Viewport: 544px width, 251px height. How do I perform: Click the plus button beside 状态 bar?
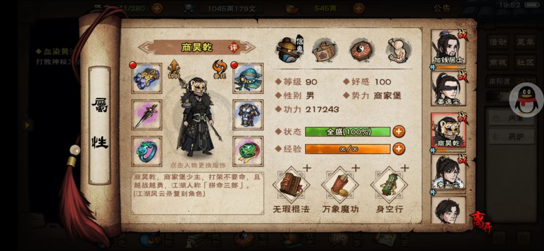(x=398, y=132)
